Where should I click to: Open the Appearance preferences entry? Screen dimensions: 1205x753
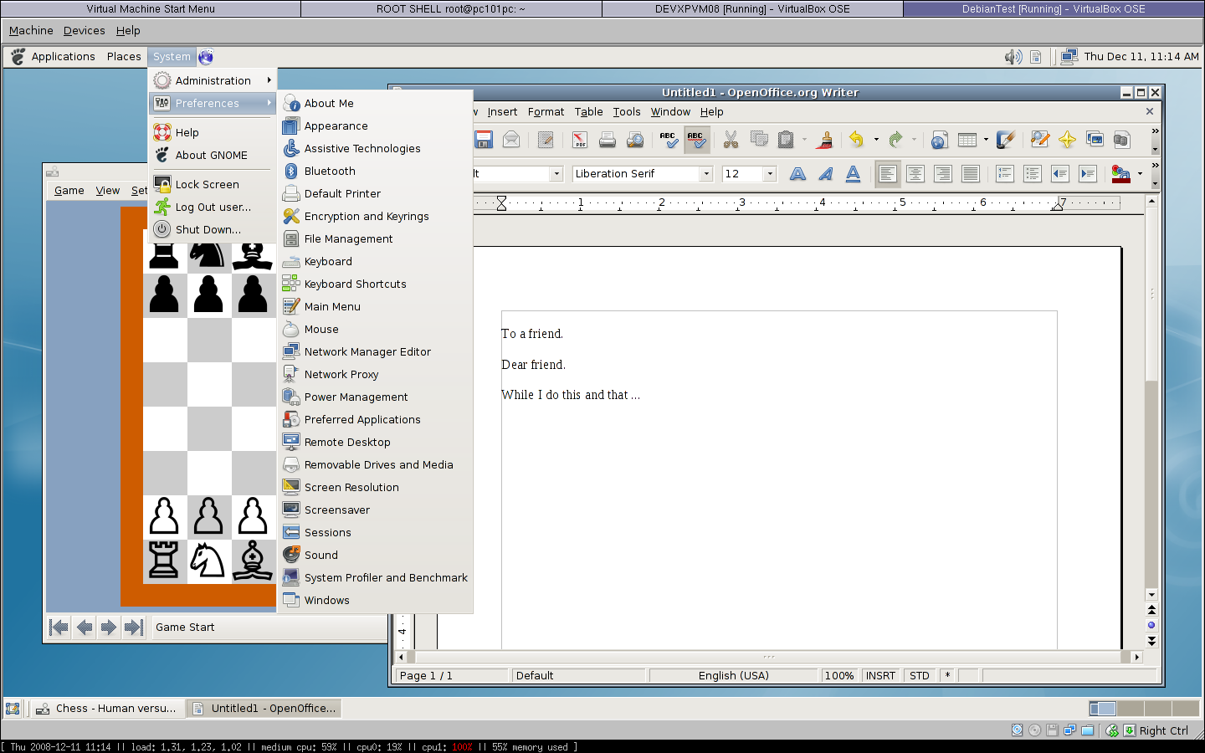tap(375, 125)
